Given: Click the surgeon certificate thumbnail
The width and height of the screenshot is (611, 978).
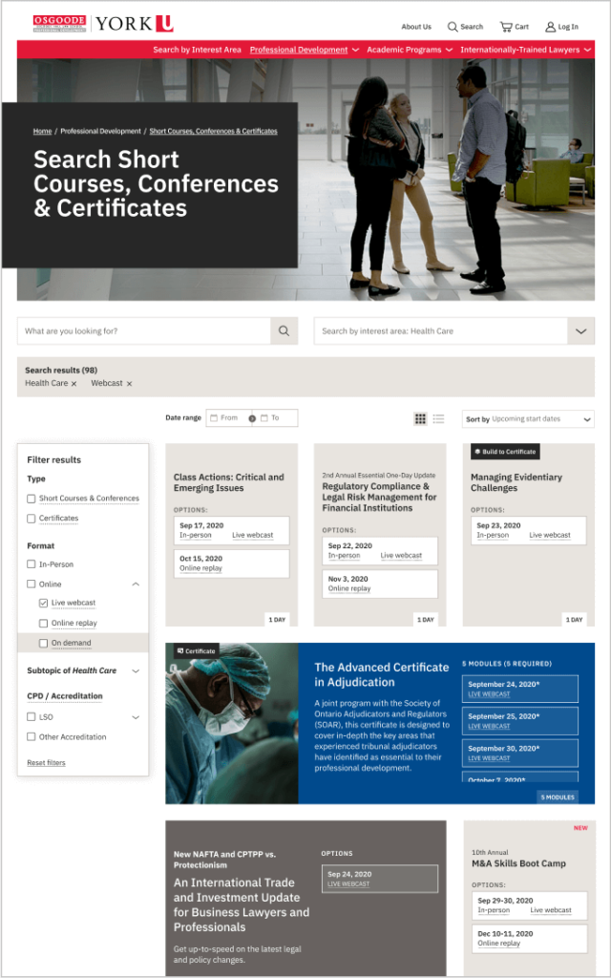Looking at the screenshot, I should click(x=232, y=724).
